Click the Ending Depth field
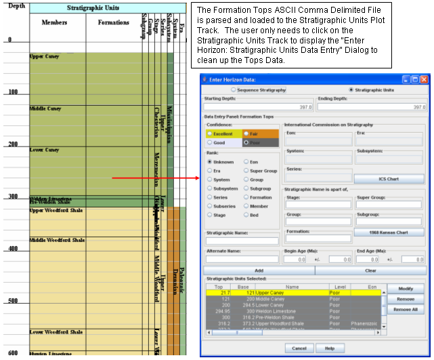The image size is (434, 360). pyautogui.click(x=372, y=106)
